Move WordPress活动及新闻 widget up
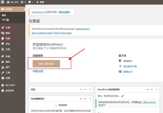 click(148, 90)
